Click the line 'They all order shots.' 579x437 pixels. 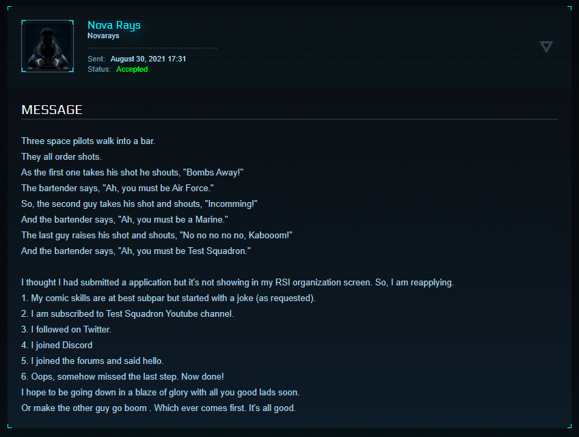62,157
